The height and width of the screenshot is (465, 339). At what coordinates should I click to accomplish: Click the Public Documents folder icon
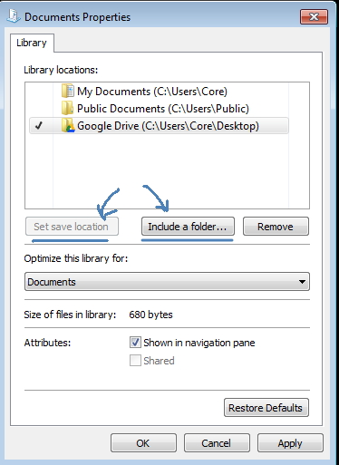pos(67,108)
